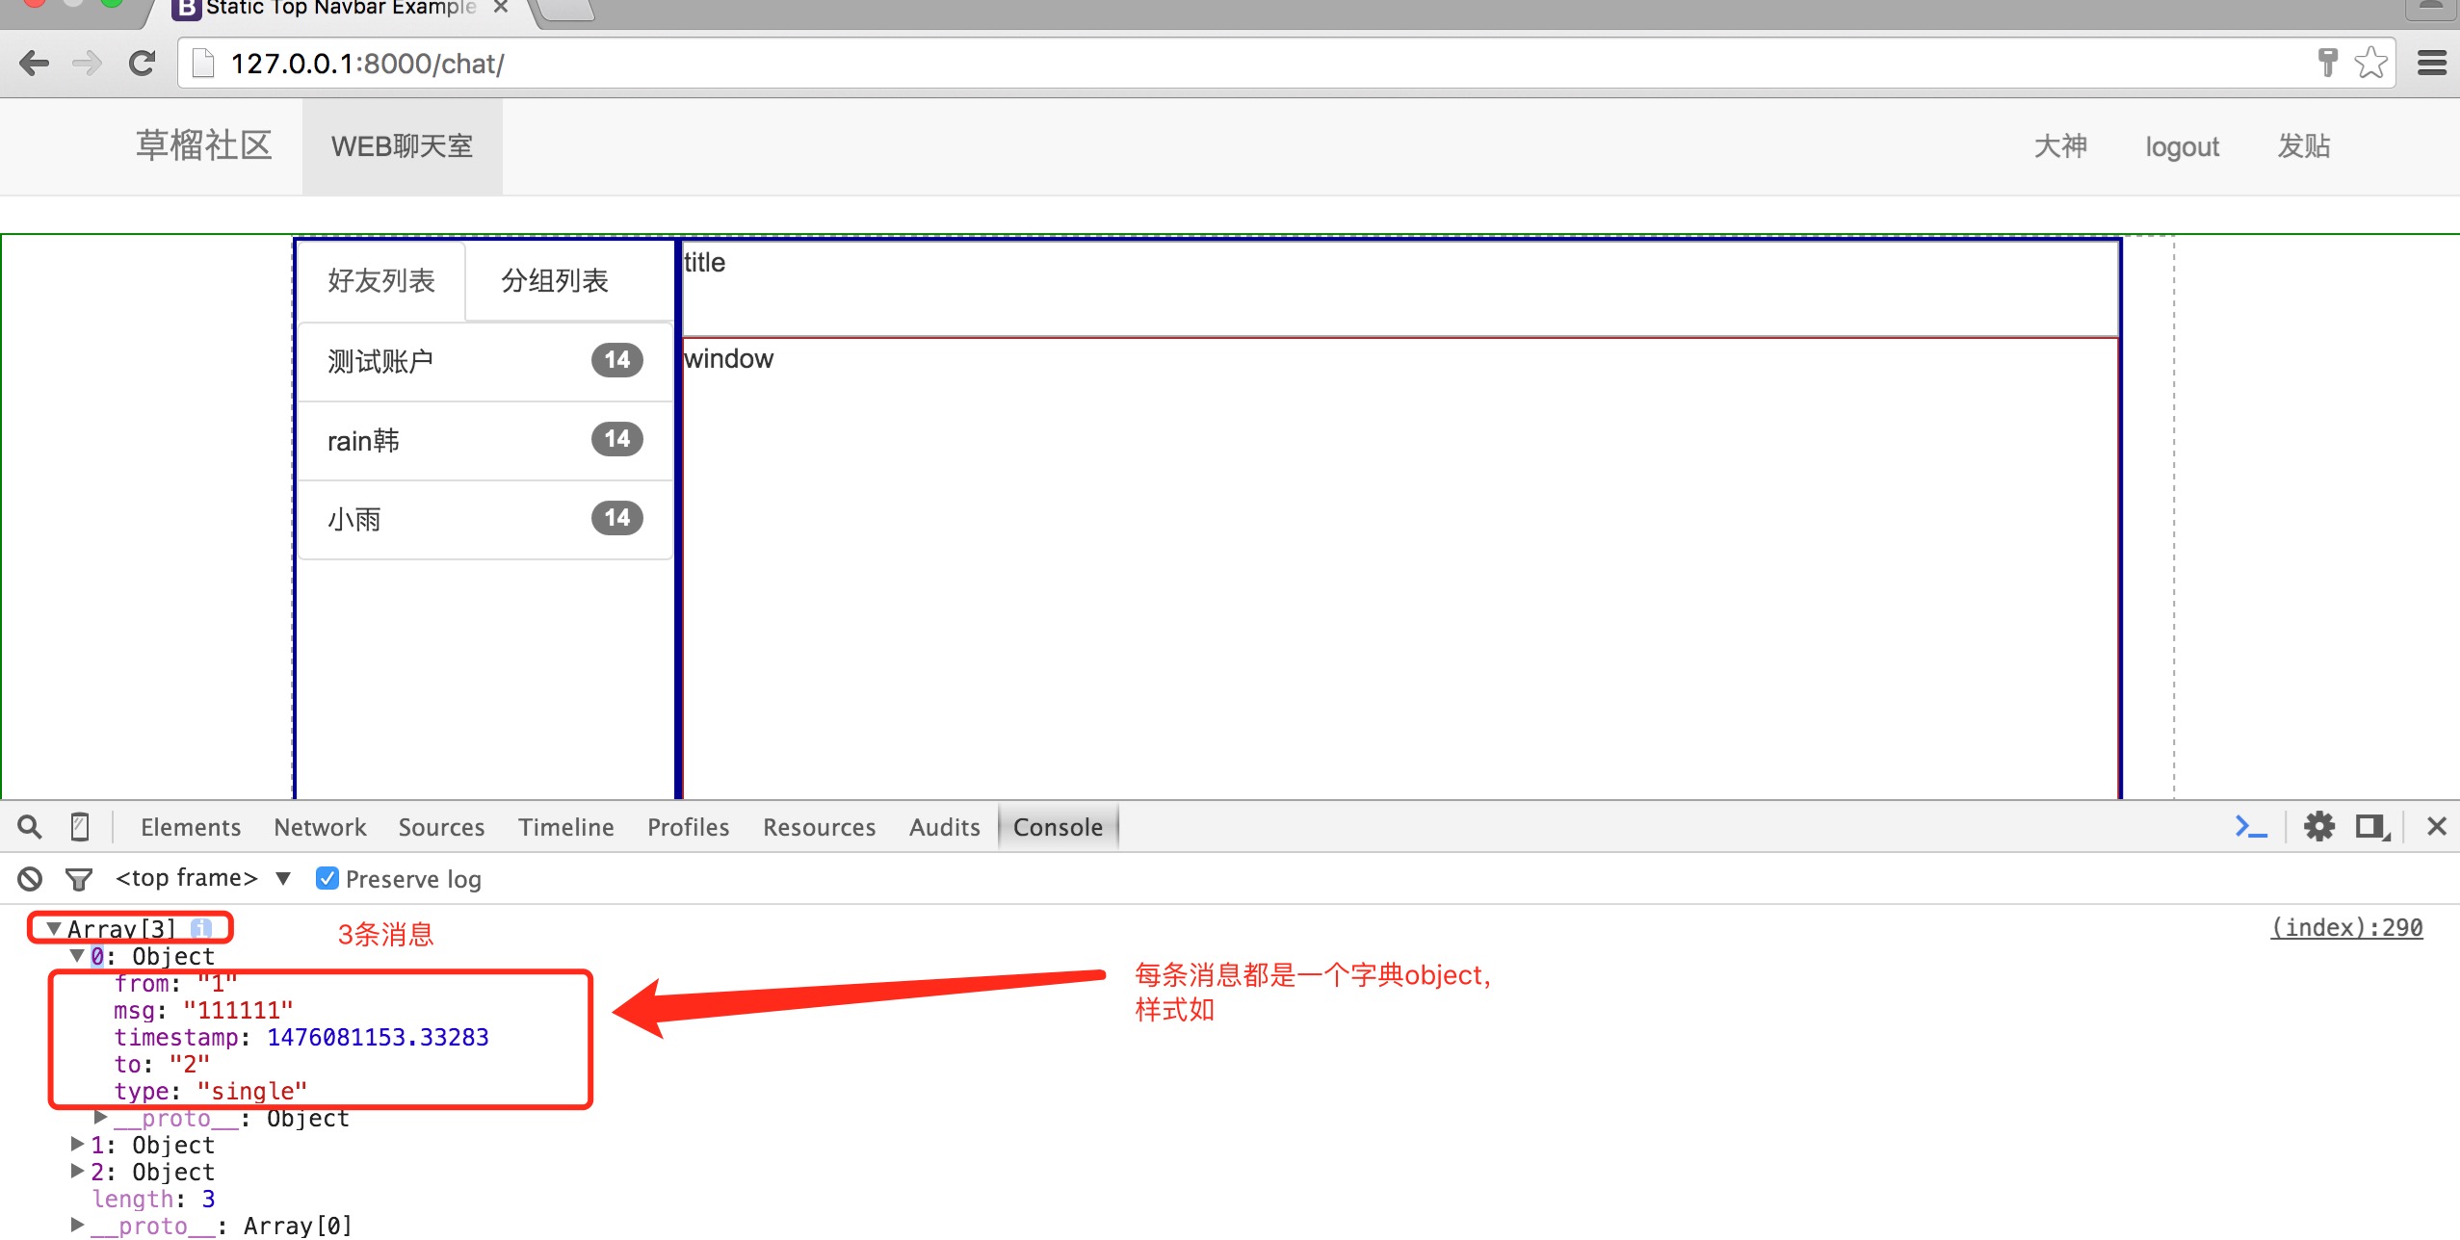The image size is (2460, 1240).
Task: Open 发贴 post link
Action: (2303, 146)
